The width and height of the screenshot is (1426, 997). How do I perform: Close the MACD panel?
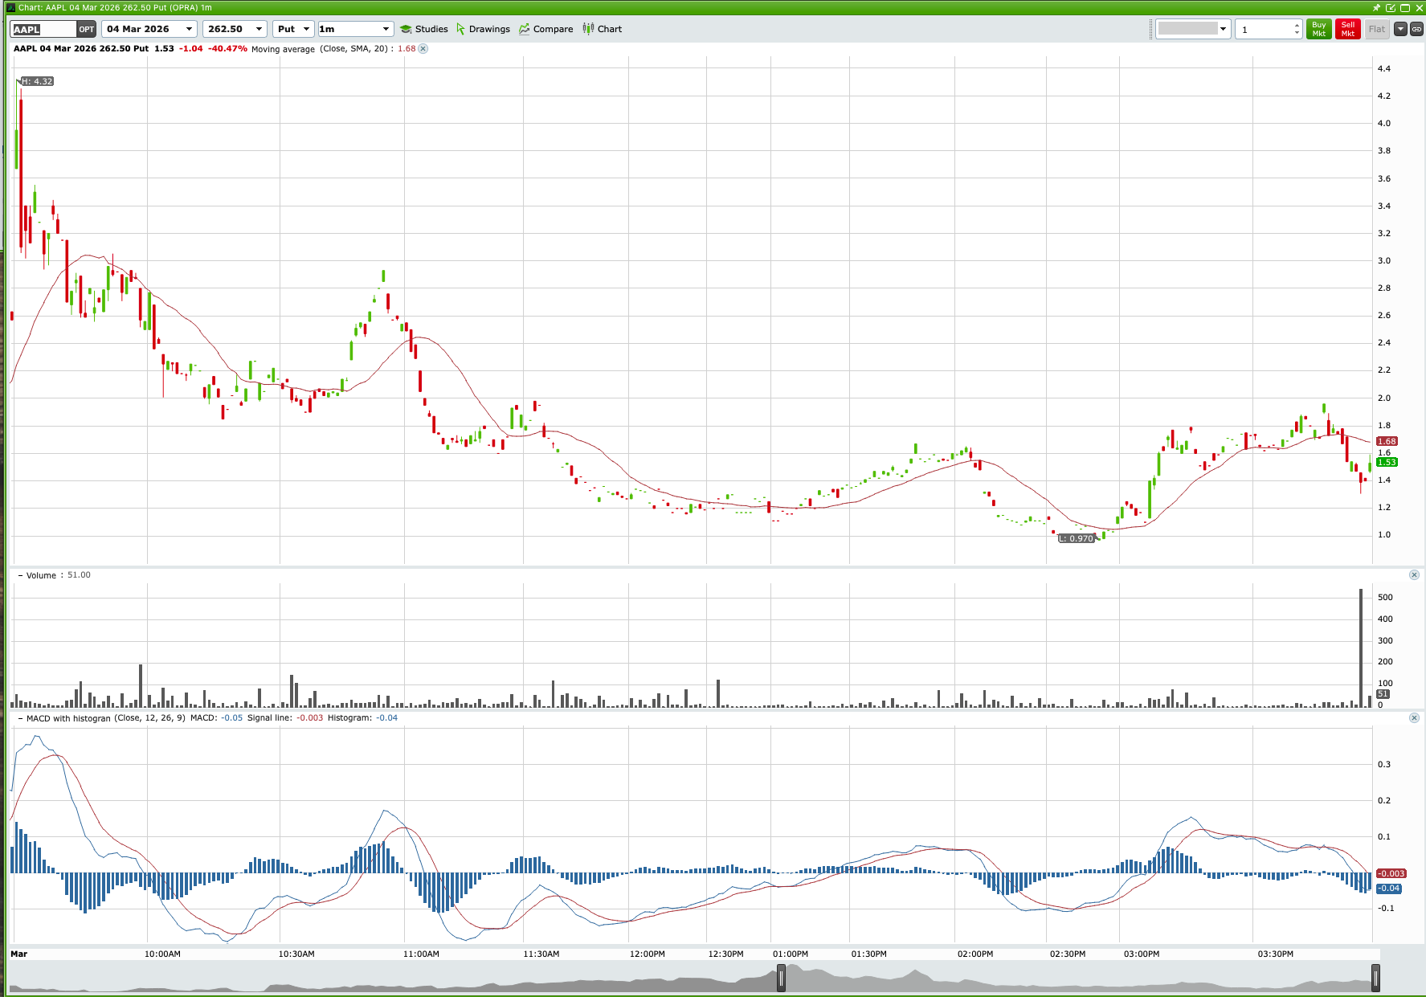(x=1415, y=717)
